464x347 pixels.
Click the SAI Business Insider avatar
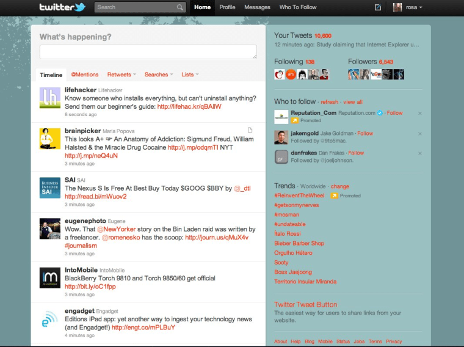pos(49,186)
